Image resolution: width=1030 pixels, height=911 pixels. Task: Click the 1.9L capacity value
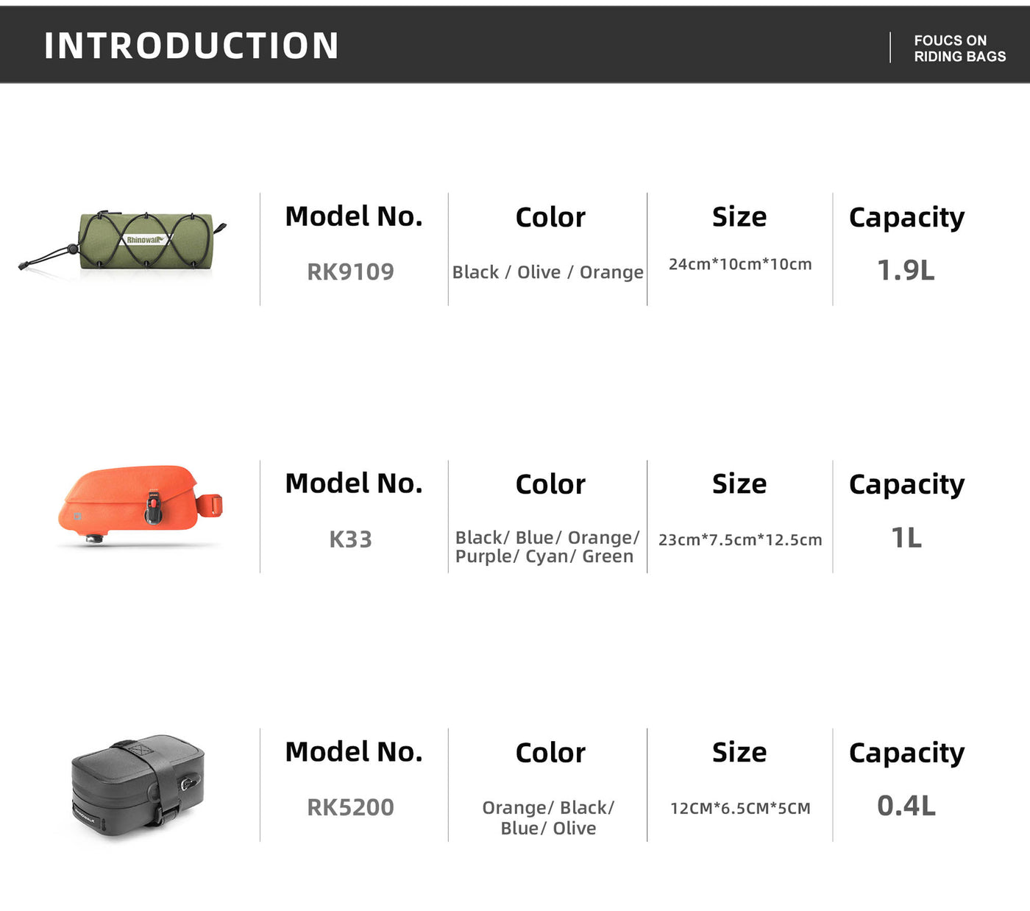pos(906,270)
